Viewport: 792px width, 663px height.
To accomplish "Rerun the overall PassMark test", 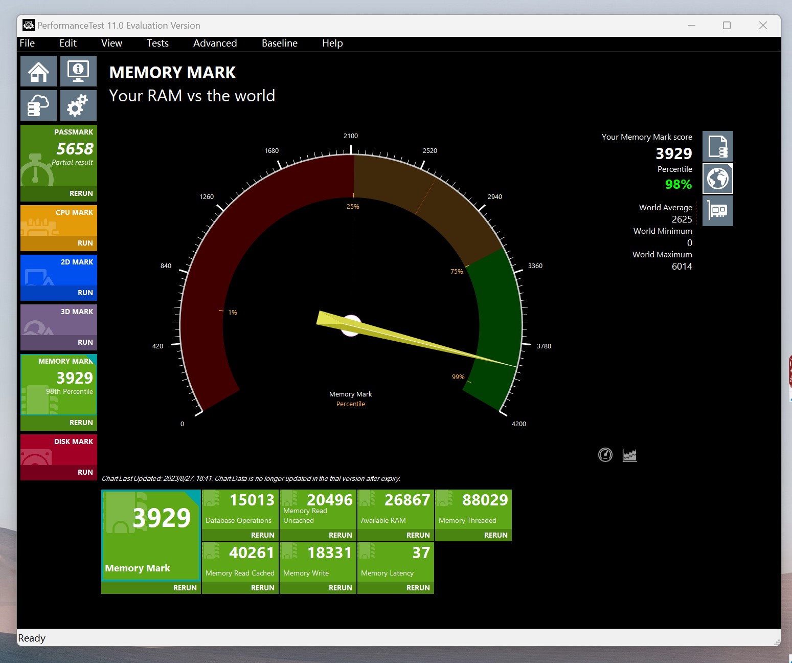I will [81, 193].
